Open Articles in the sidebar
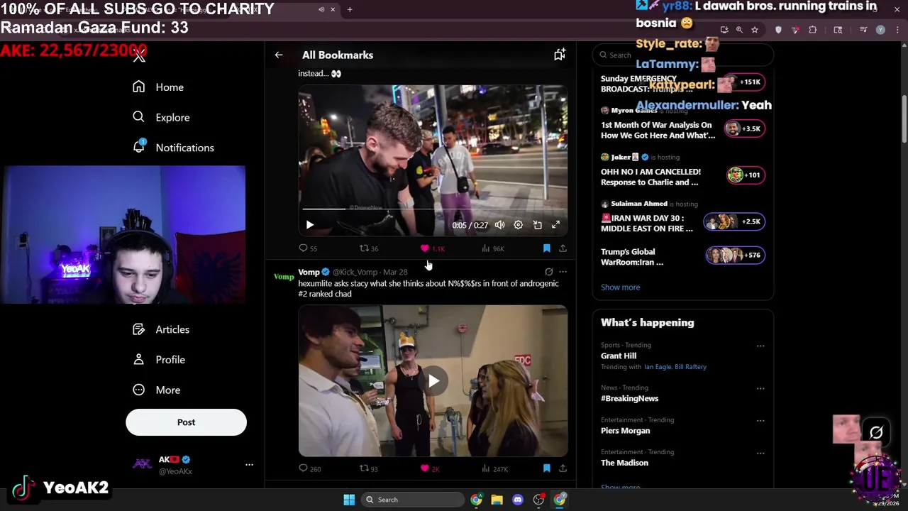 pyautogui.click(x=161, y=329)
